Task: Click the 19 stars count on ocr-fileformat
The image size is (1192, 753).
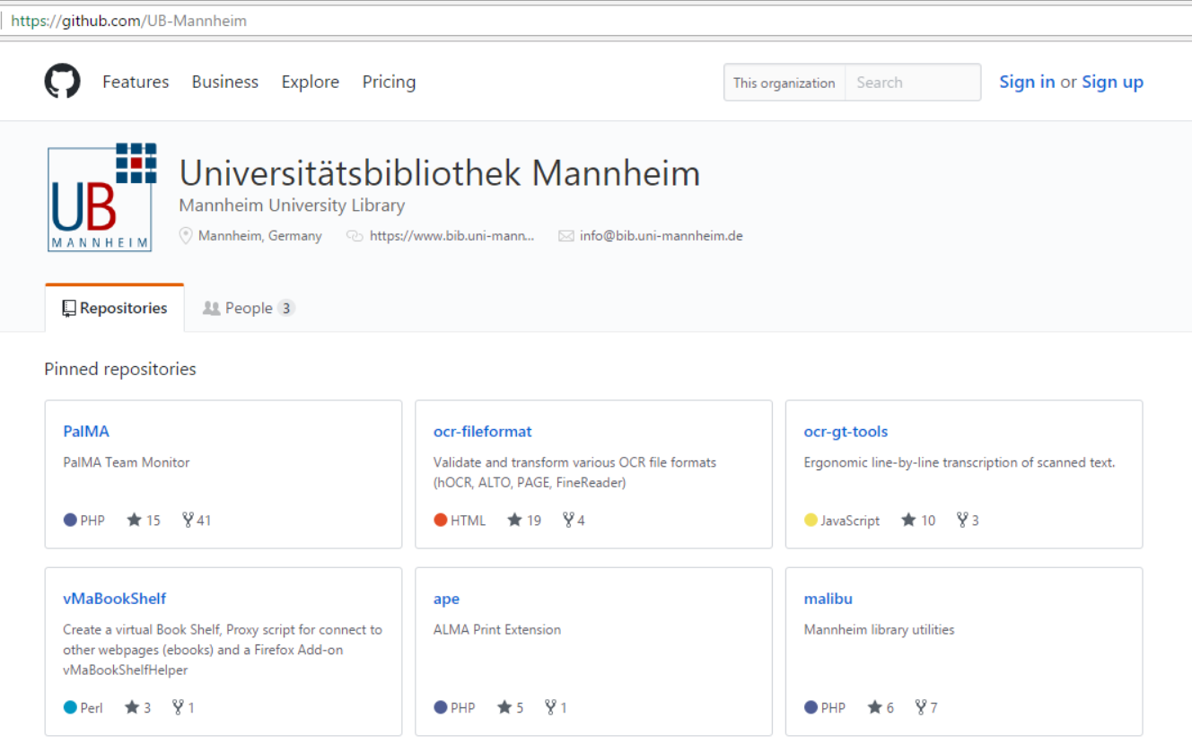Action: [533, 521]
